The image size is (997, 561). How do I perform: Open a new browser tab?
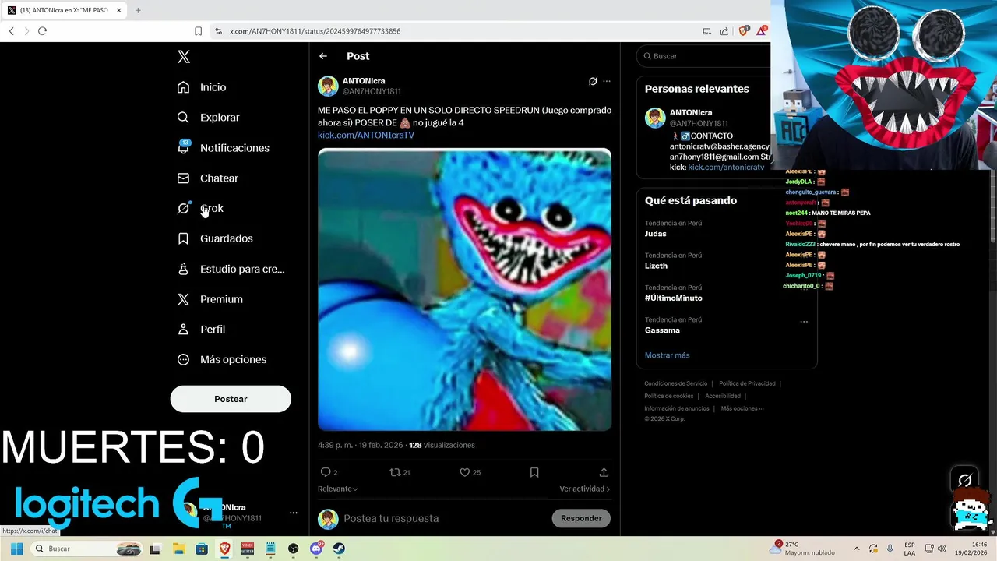tap(138, 10)
